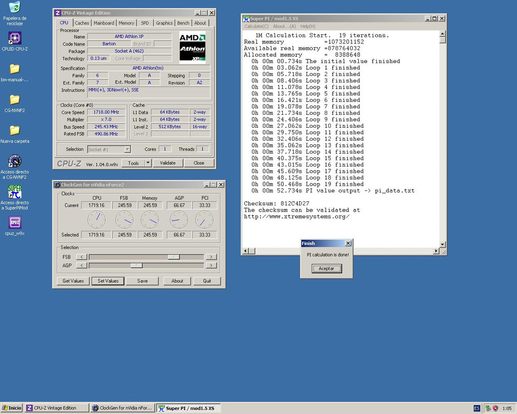Screen dimensions: 517x414
Task: Click Aceptar in the Finish dialog
Action: [x=326, y=269]
